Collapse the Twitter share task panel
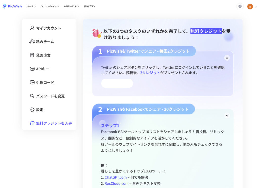This screenshot has height=188, width=259. pyautogui.click(x=227, y=58)
